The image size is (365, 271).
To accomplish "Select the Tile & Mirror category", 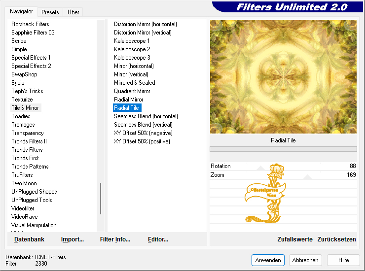I will 25,108.
